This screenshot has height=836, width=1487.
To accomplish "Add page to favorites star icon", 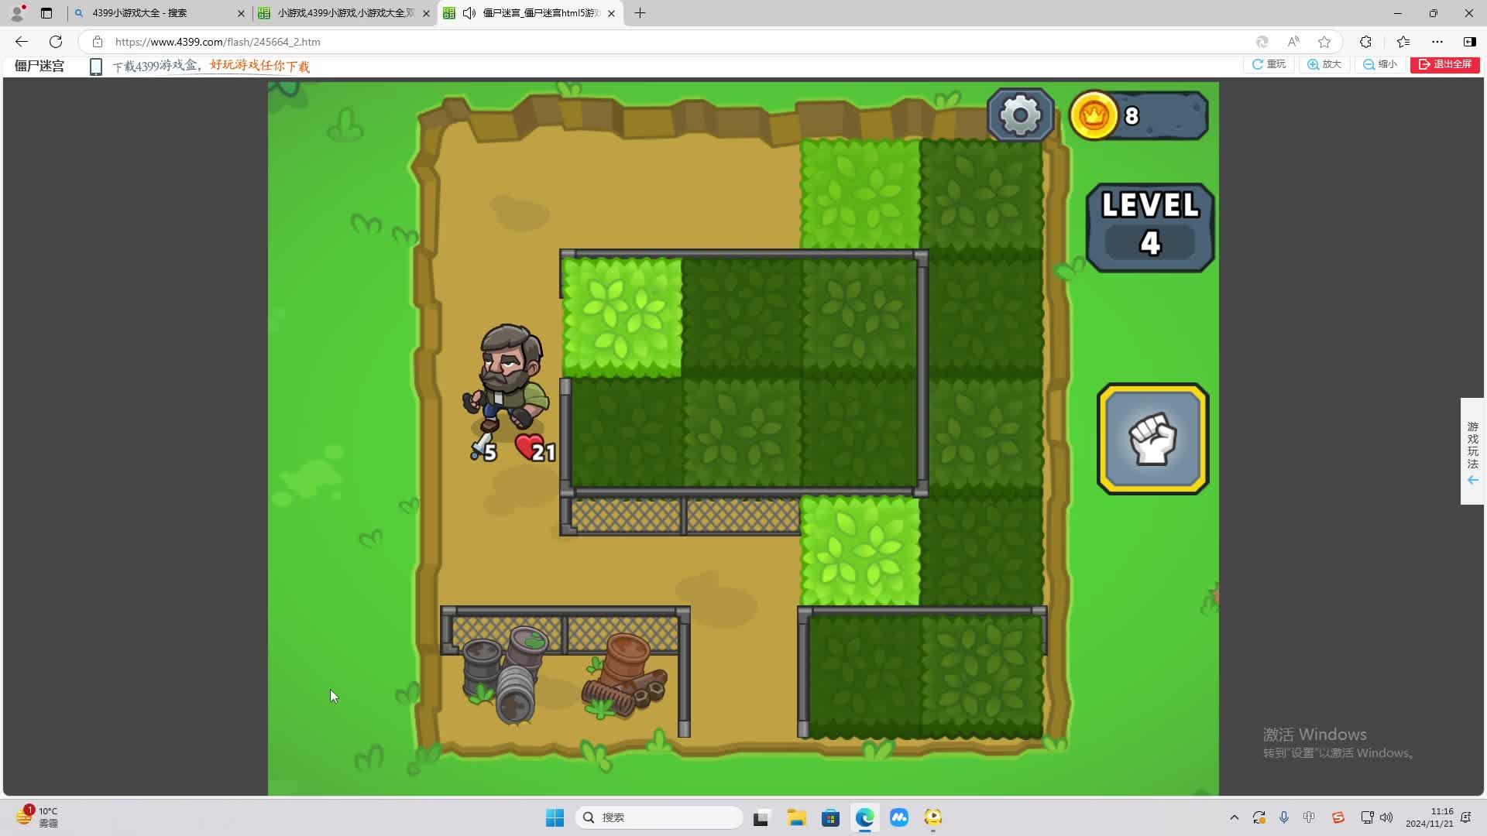I will pos(1324,42).
